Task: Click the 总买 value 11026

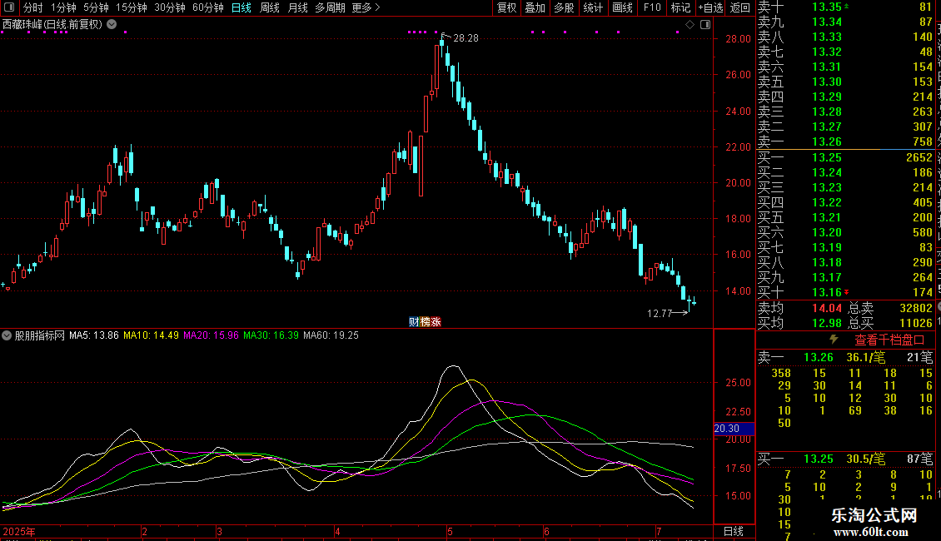Action: click(916, 323)
